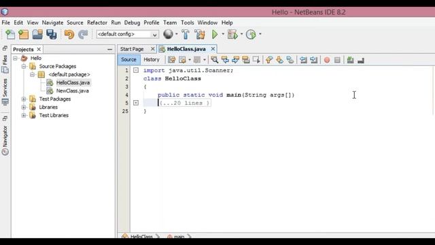
Task: Select the Source view button
Action: (x=128, y=60)
